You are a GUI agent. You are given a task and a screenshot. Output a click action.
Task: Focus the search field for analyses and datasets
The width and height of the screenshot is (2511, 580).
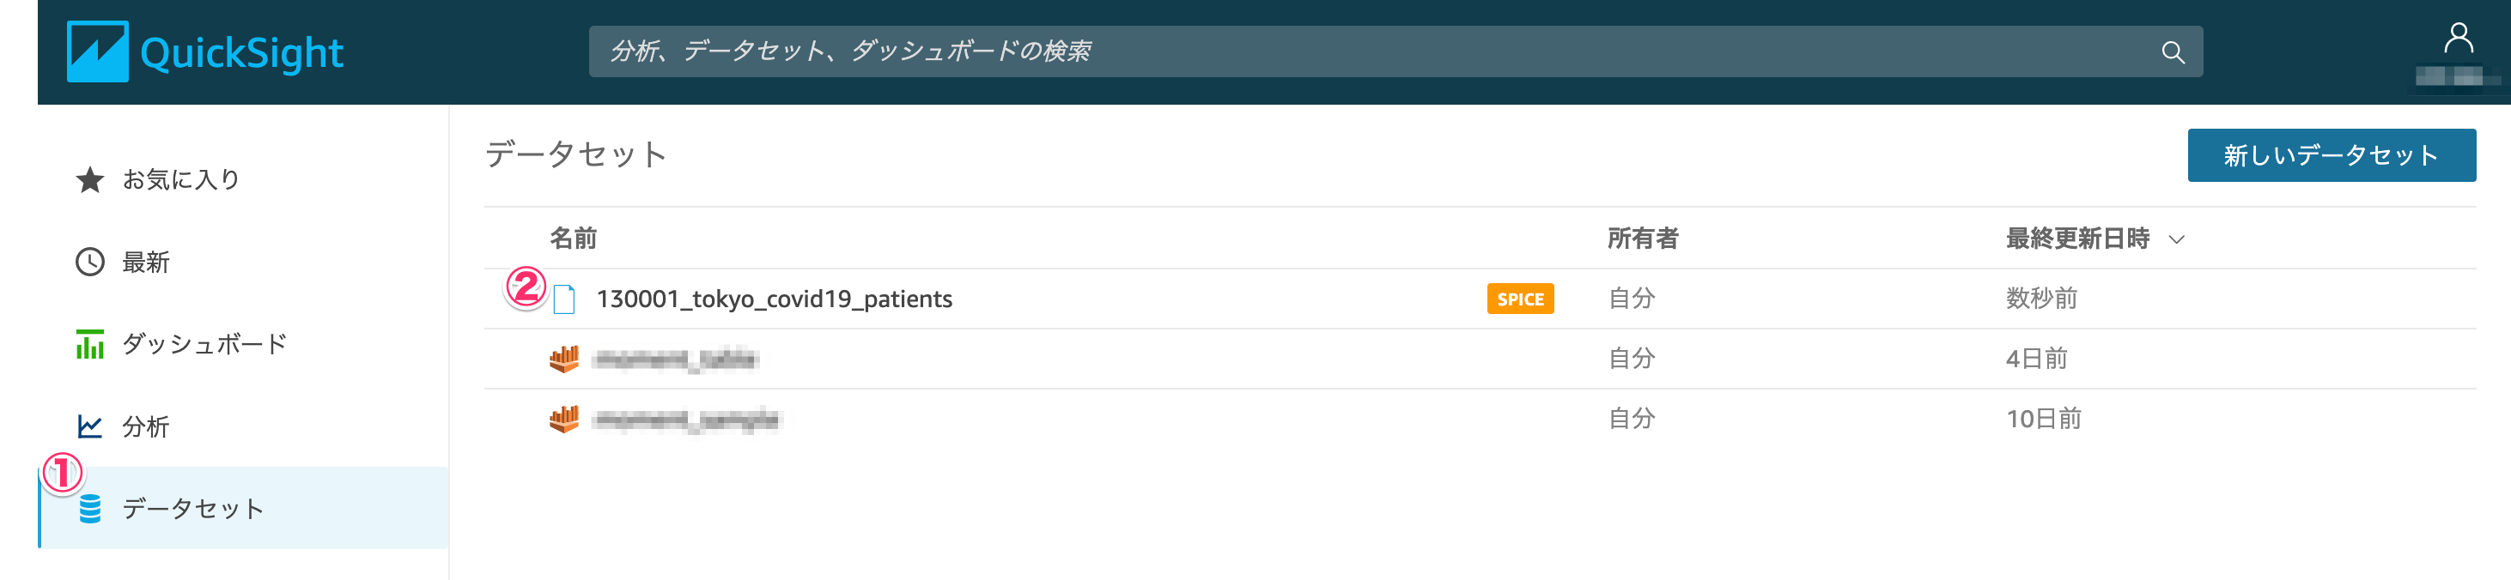click(1365, 51)
